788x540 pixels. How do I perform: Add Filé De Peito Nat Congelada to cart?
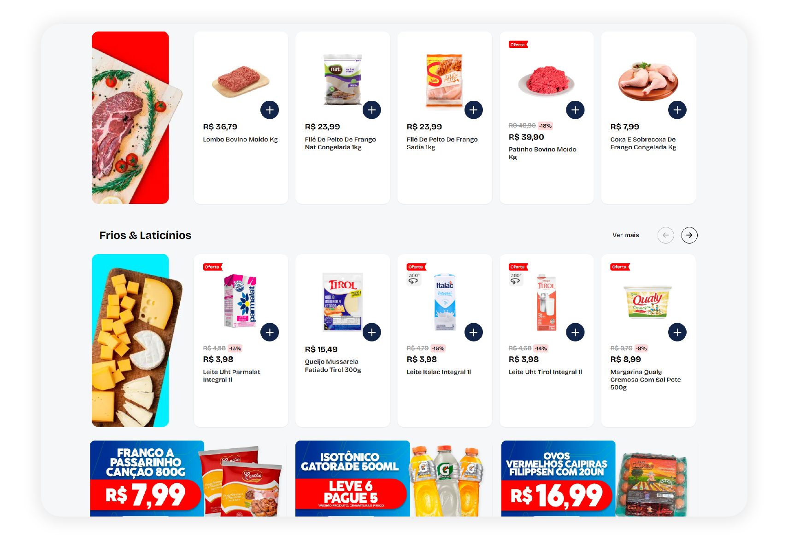[372, 110]
